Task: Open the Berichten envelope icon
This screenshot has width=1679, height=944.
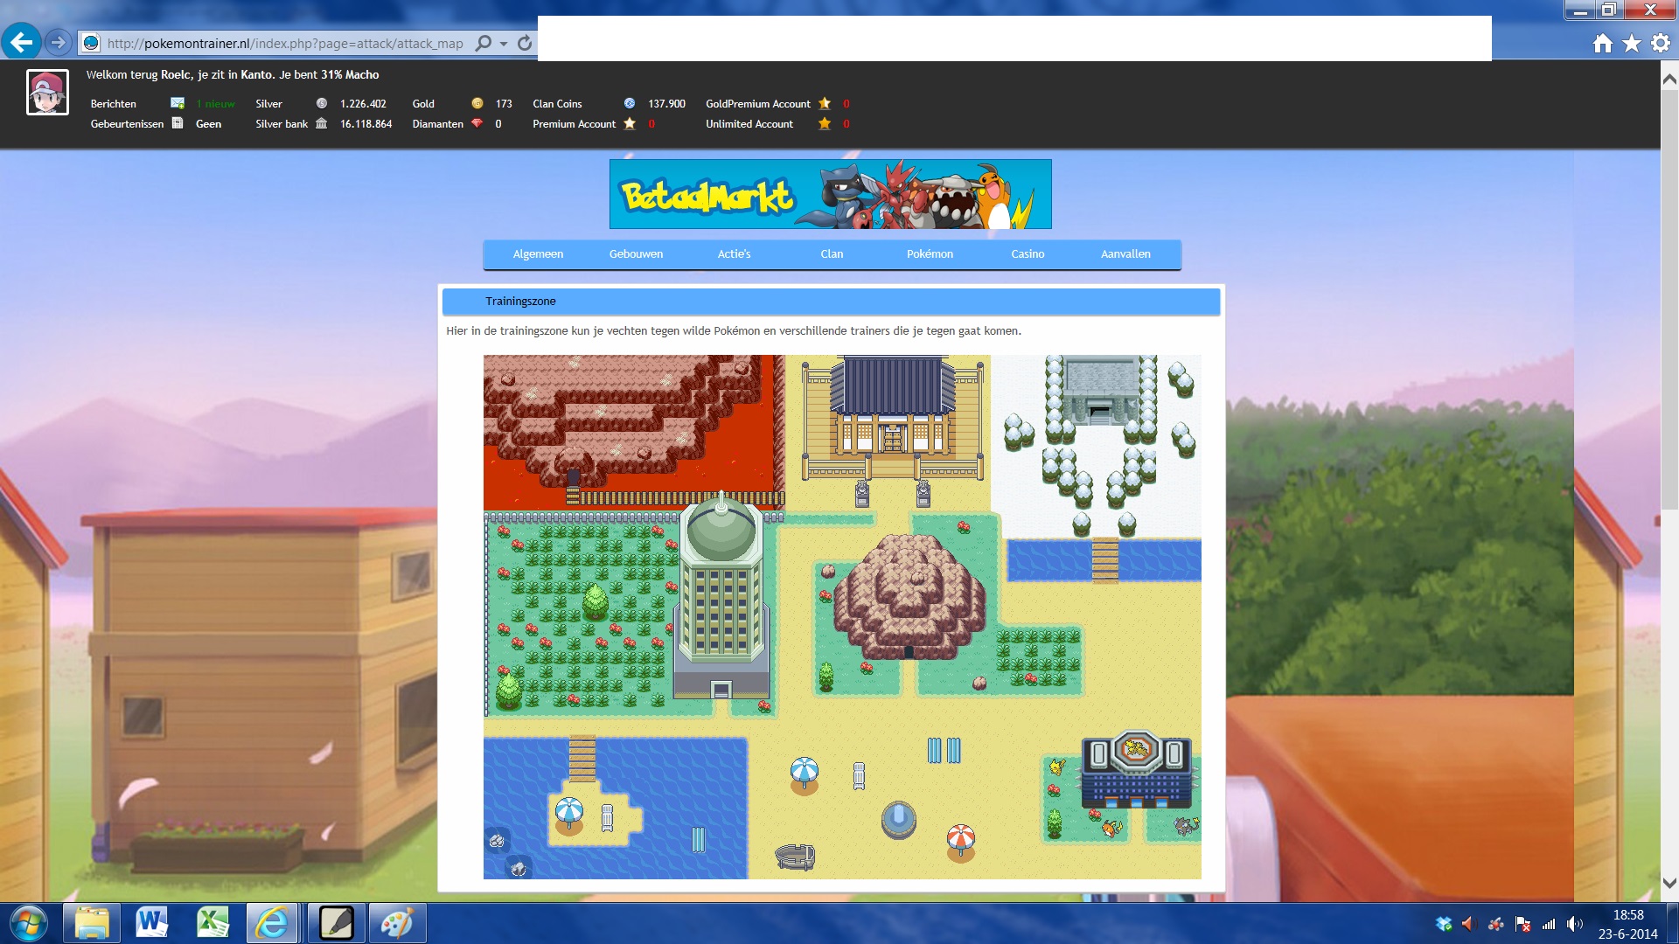Action: [178, 103]
